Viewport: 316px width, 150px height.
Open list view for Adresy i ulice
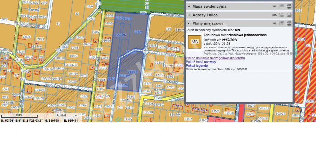pyautogui.click(x=282, y=15)
